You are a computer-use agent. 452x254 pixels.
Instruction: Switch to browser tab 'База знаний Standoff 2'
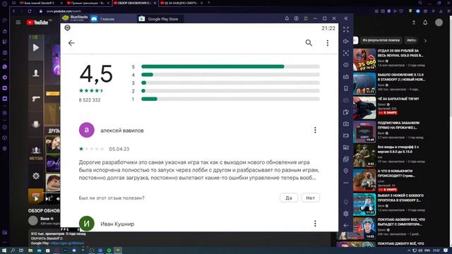40,3
